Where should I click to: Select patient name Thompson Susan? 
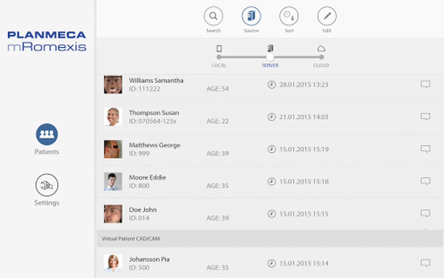154,113
